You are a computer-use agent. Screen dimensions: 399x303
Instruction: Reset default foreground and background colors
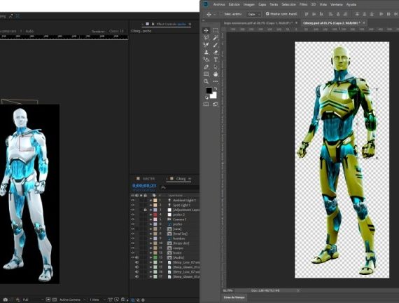pyautogui.click(x=206, y=97)
